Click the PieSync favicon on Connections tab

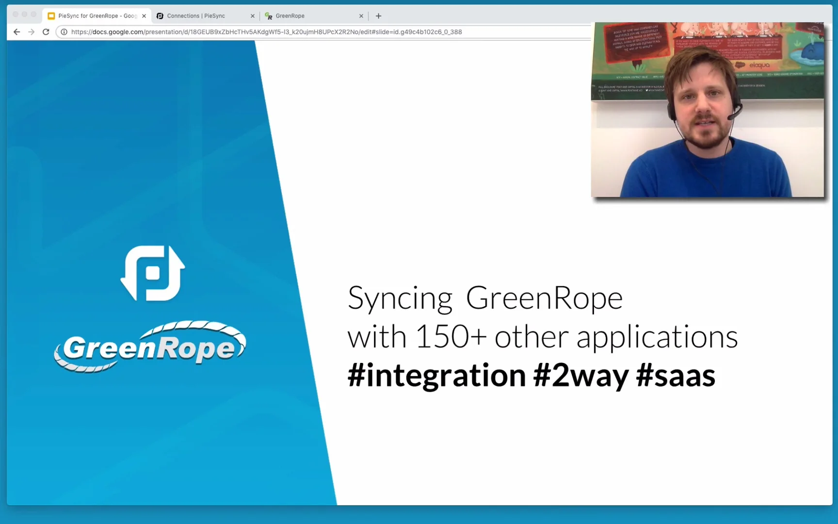[x=160, y=16]
